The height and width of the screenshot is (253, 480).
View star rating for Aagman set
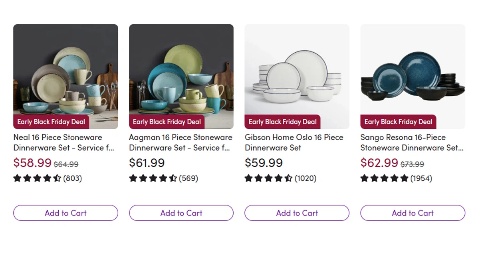(x=153, y=178)
